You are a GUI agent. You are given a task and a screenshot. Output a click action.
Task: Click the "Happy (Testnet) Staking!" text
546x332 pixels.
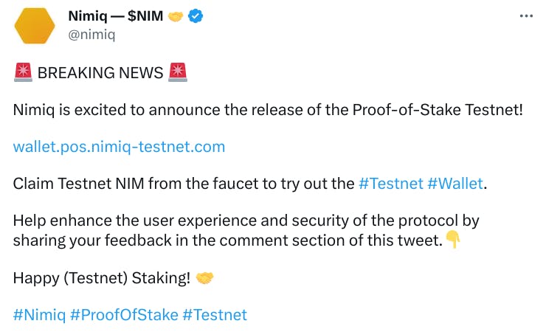click(x=102, y=278)
